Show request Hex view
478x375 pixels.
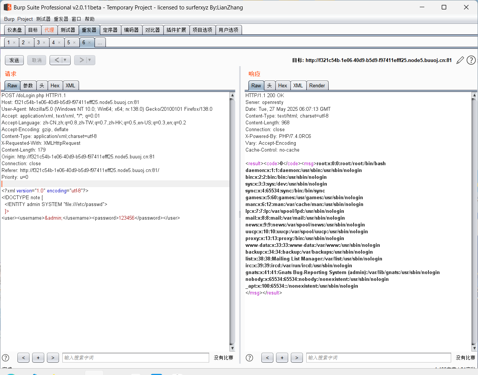pyautogui.click(x=55, y=85)
